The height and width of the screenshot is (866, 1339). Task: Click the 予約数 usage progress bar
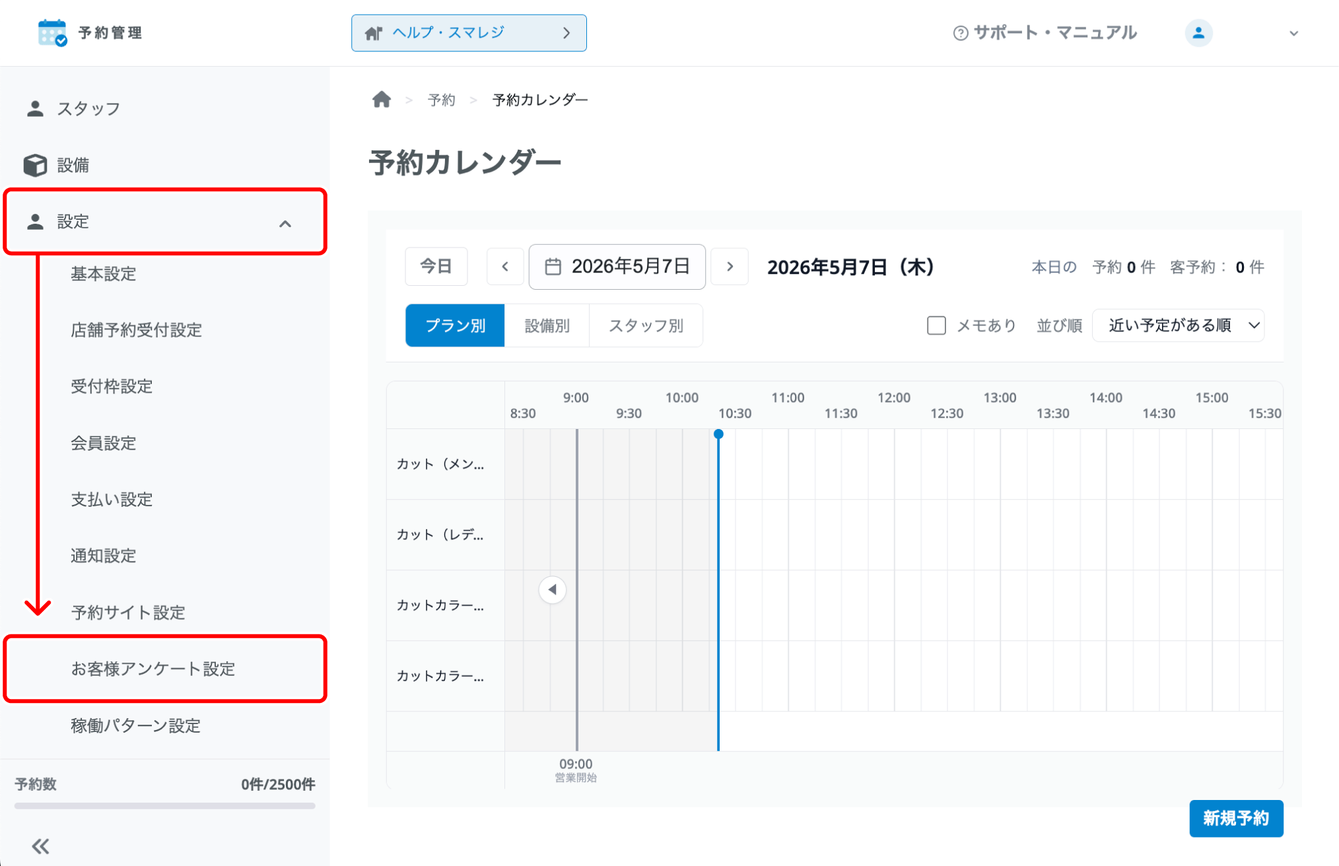tap(165, 806)
